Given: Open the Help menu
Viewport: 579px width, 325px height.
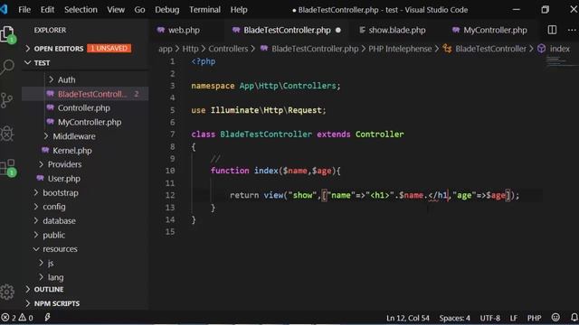Looking at the screenshot, I should (239, 10).
